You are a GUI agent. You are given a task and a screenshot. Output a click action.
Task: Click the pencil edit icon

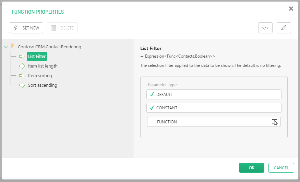(x=284, y=28)
